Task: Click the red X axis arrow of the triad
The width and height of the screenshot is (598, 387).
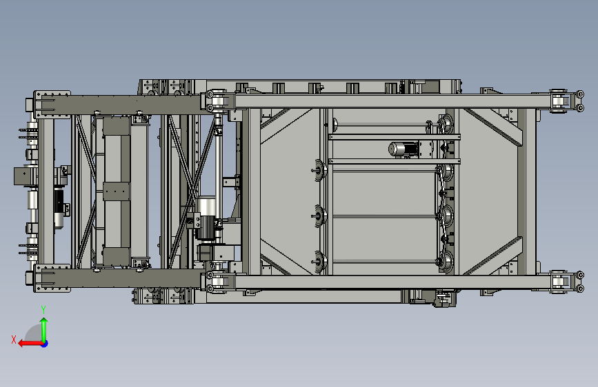Action: pyautogui.click(x=30, y=344)
